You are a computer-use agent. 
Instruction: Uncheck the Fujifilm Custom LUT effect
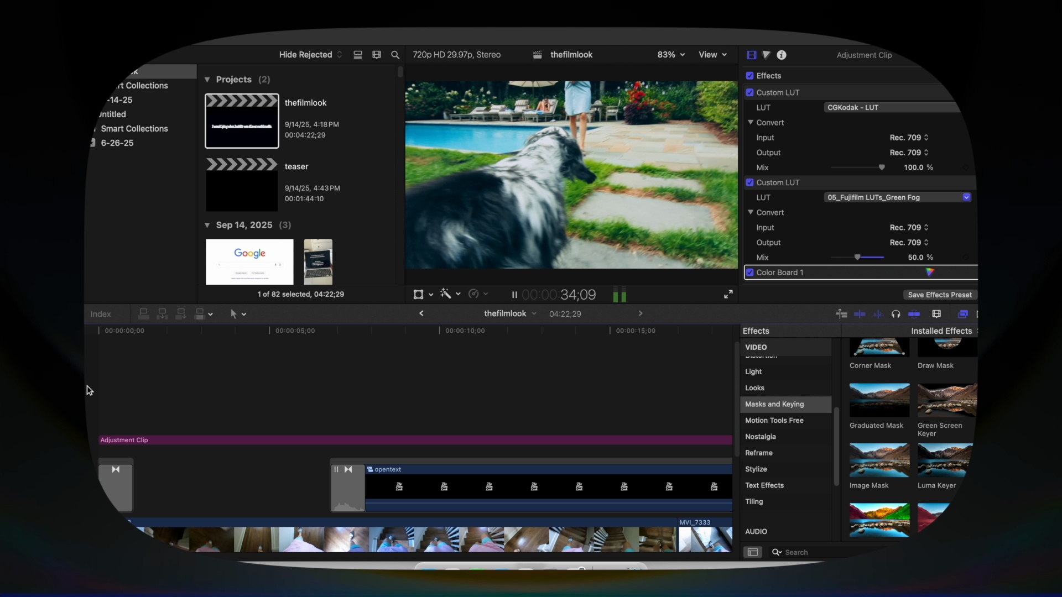(x=750, y=182)
